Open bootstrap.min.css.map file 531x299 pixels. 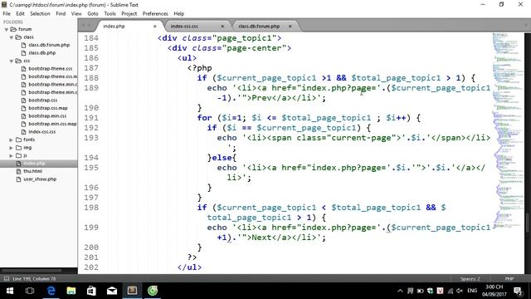[x=52, y=124]
